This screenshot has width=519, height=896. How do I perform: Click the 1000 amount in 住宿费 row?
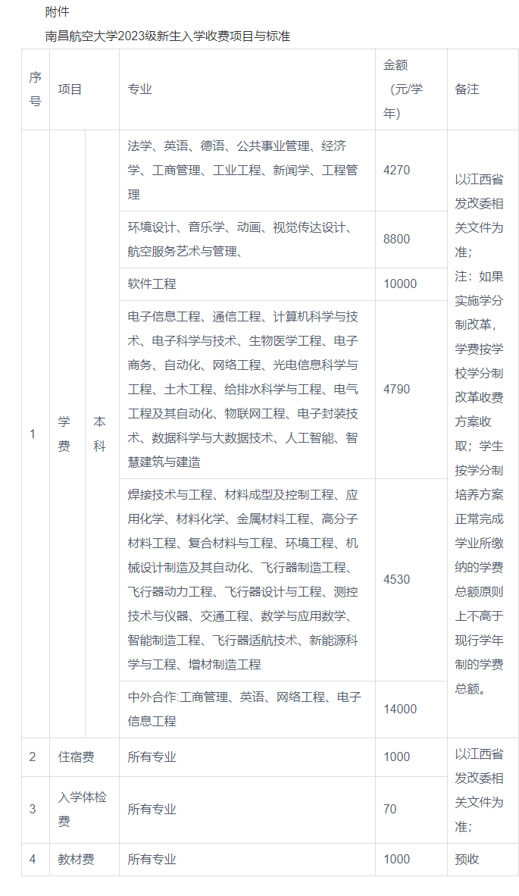411,757
